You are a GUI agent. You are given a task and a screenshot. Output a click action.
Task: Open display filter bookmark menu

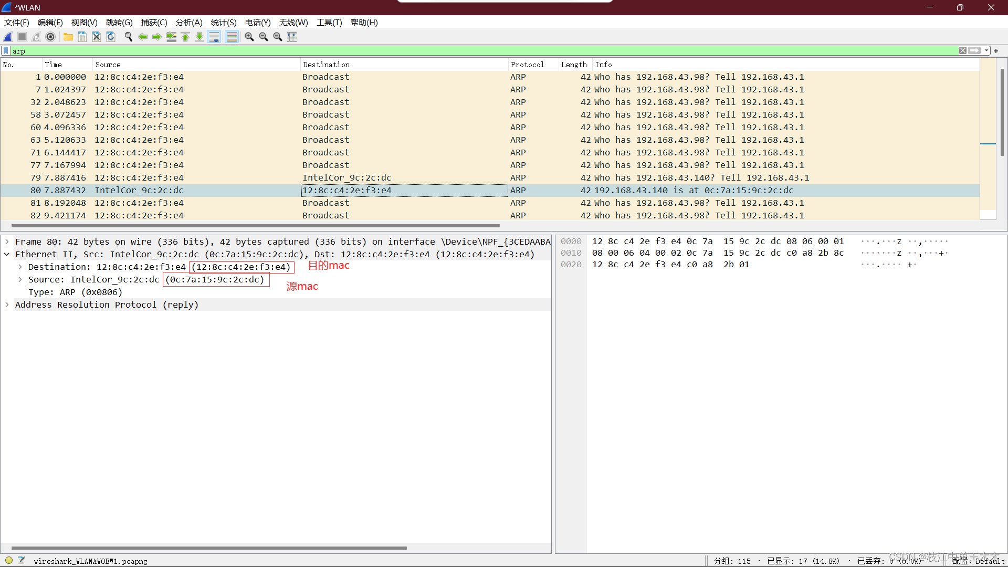pos(6,51)
